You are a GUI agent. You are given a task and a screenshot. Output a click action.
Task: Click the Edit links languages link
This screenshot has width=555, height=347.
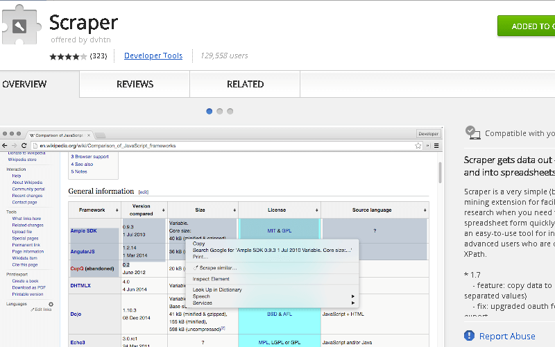click(x=41, y=310)
